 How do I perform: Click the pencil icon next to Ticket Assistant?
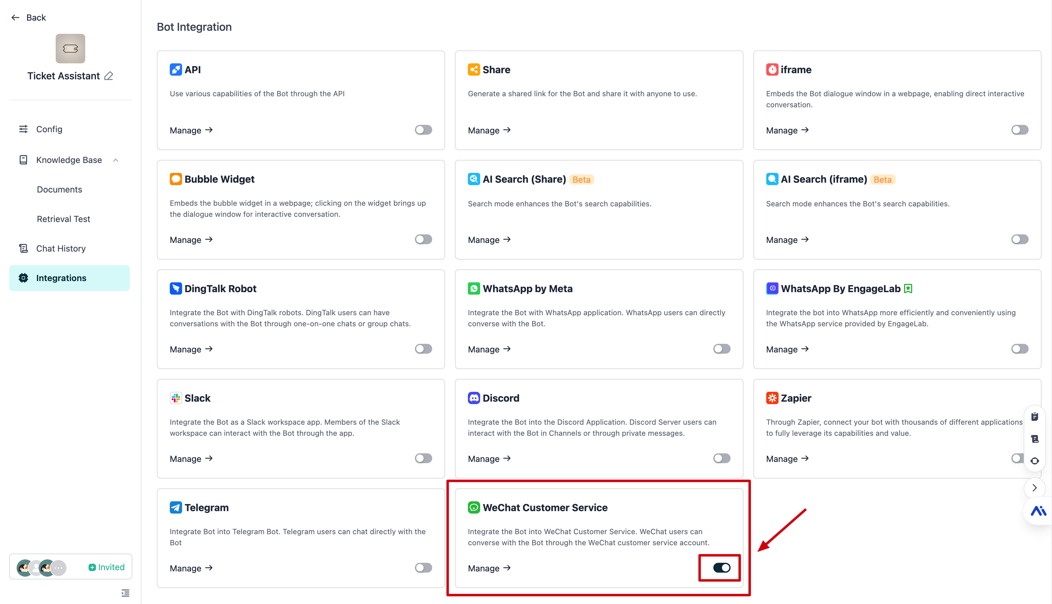pyautogui.click(x=109, y=76)
